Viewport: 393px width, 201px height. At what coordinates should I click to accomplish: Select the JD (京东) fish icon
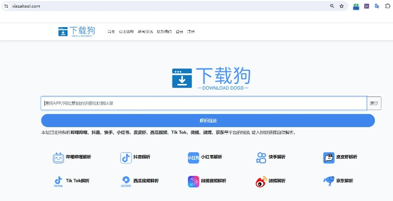pyautogui.click(x=329, y=181)
